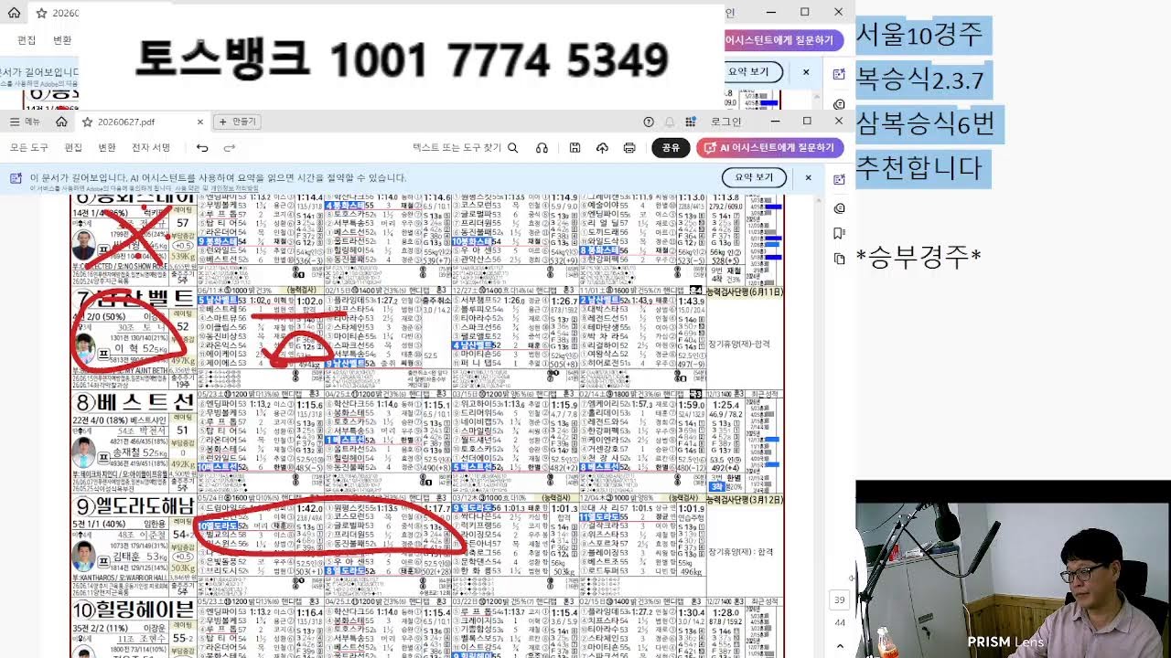Open 모든 도구 menu
Viewport: 1171px width, 658px height.
29,148
